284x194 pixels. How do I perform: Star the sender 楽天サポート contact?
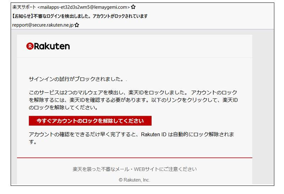pos(133,7)
